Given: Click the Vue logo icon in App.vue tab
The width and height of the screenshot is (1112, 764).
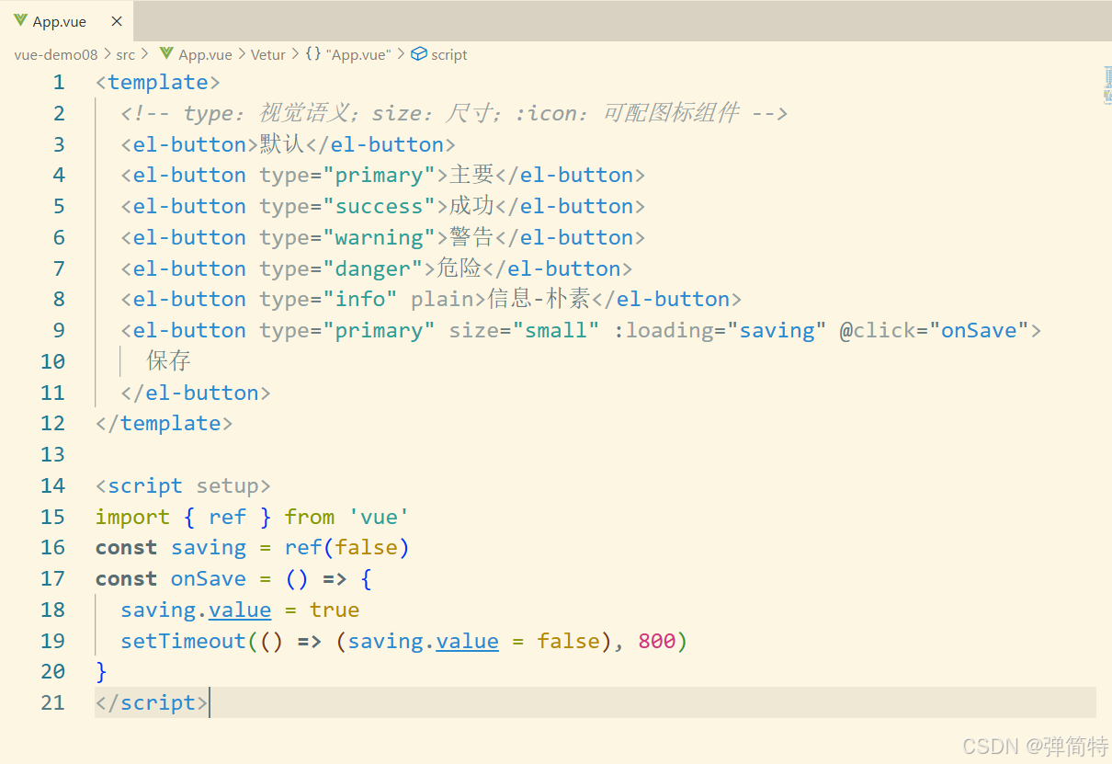Looking at the screenshot, I should click(20, 21).
